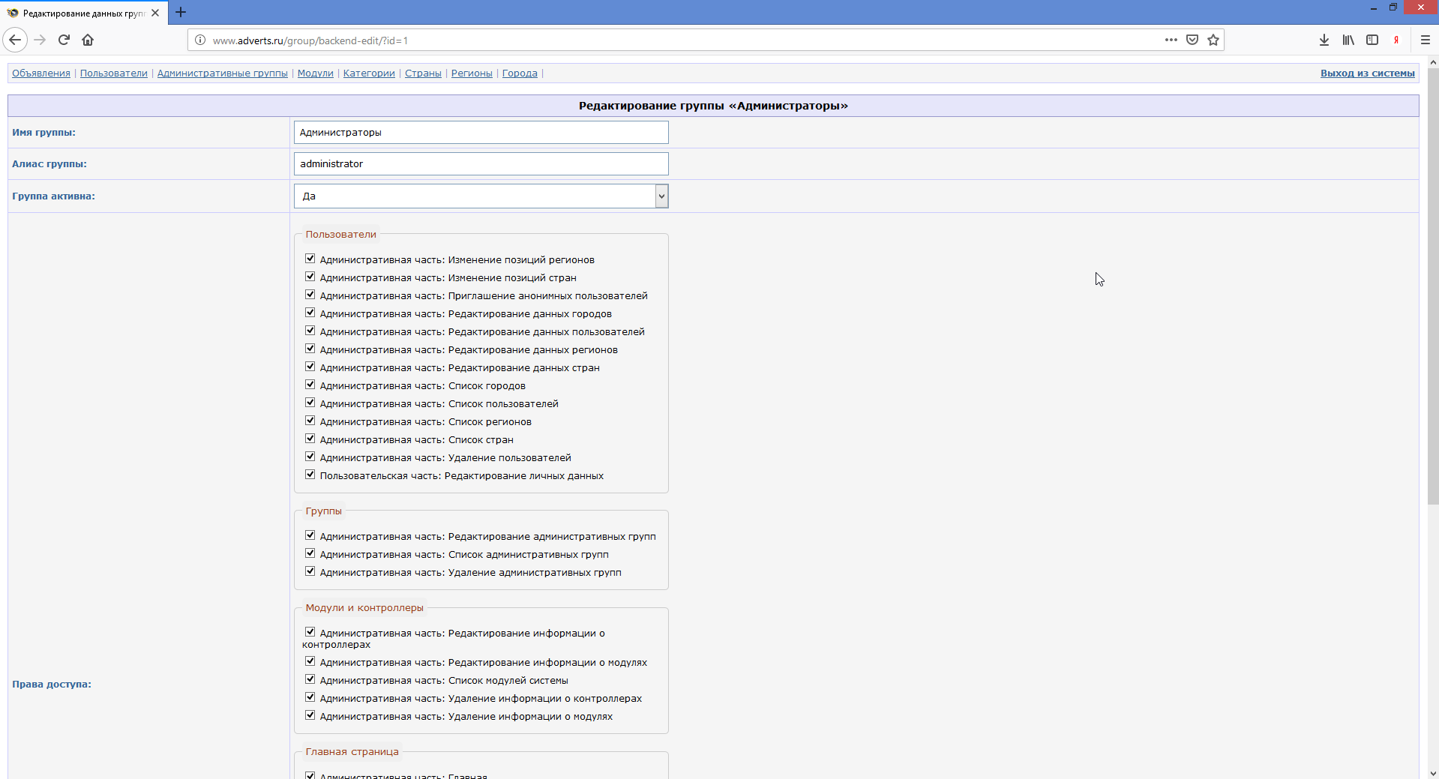Open the 'Категории' navigation menu item

368,73
